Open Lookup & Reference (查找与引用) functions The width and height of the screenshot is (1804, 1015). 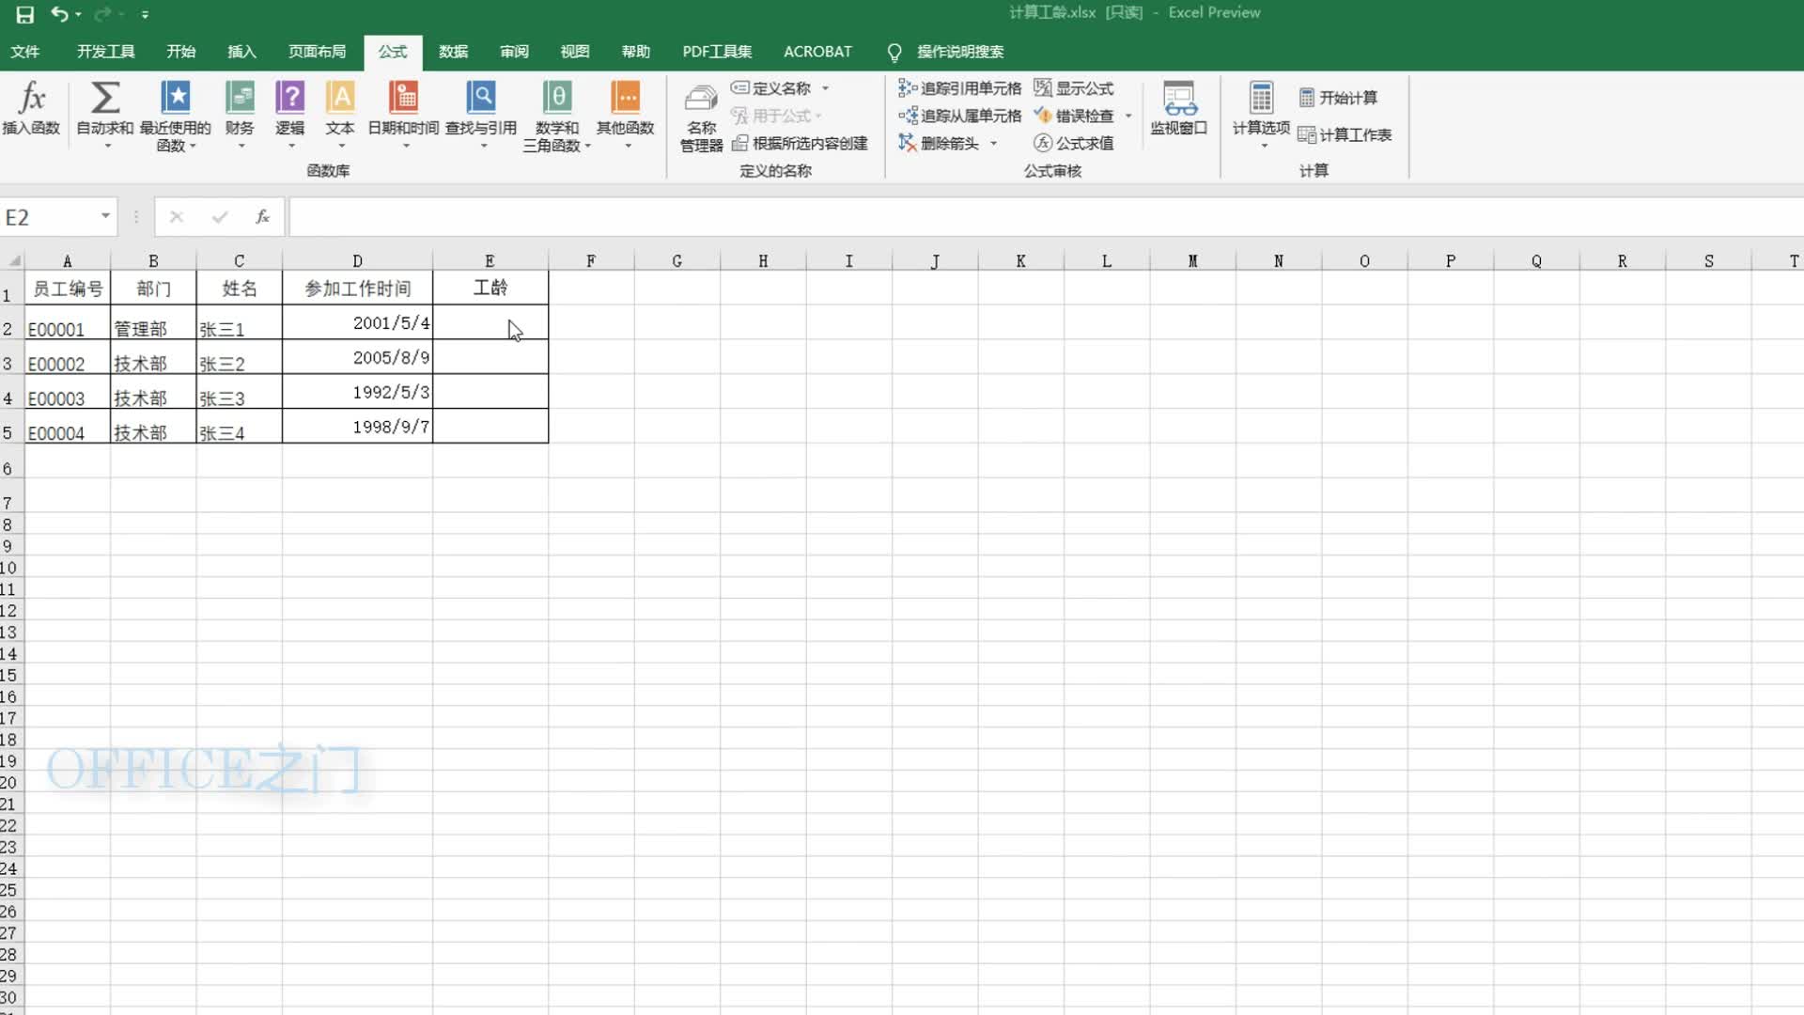pyautogui.click(x=481, y=113)
